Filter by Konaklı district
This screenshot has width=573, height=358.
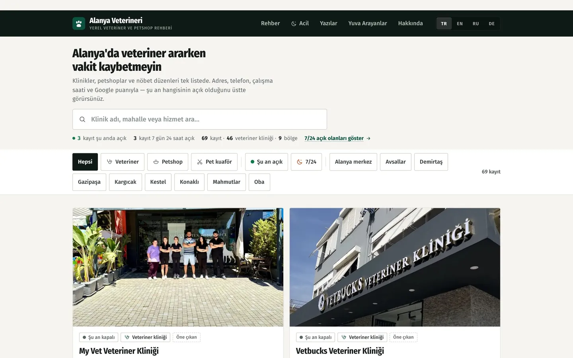189,182
